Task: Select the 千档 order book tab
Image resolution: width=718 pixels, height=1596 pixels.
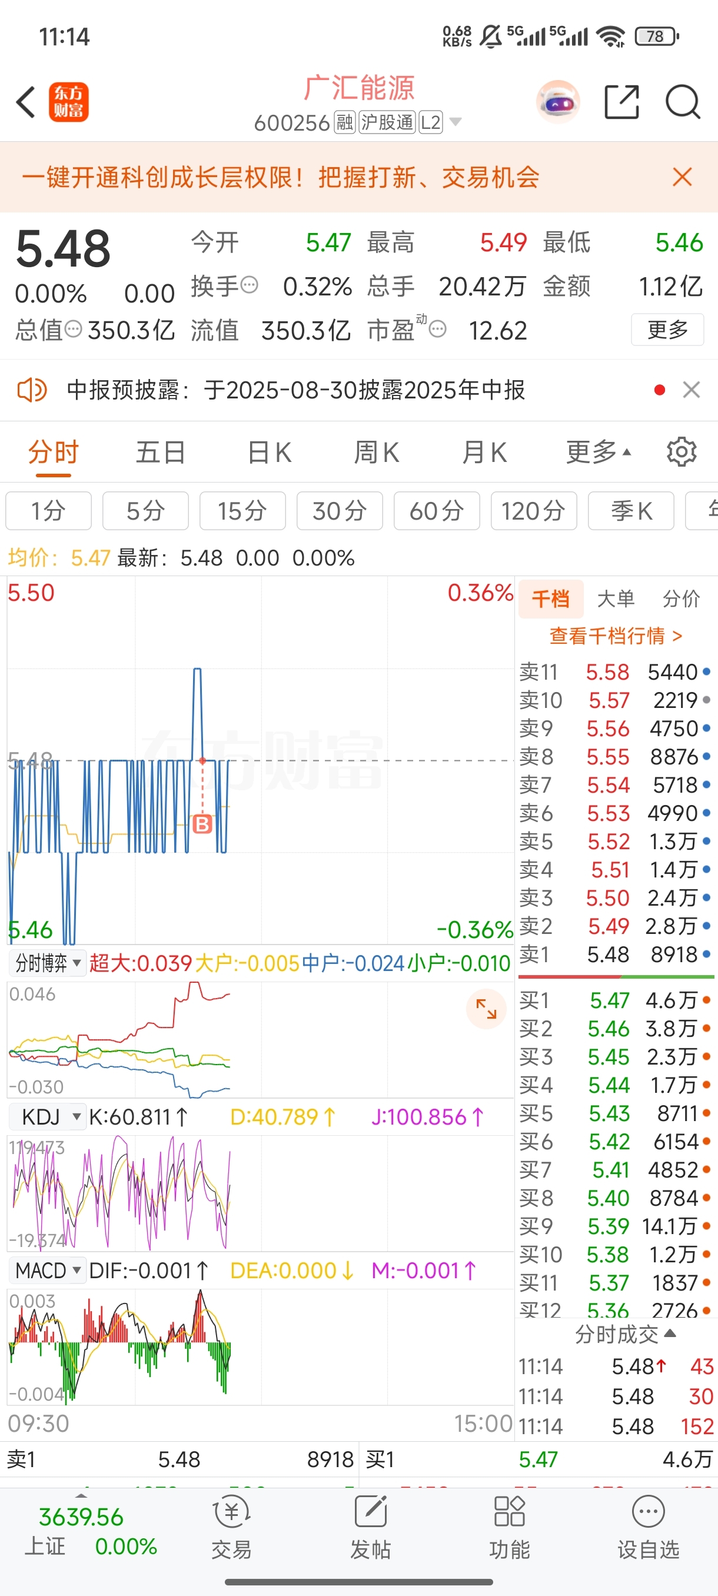Action: coord(551,599)
